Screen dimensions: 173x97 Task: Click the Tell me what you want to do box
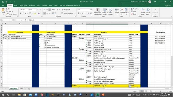[70, 5]
